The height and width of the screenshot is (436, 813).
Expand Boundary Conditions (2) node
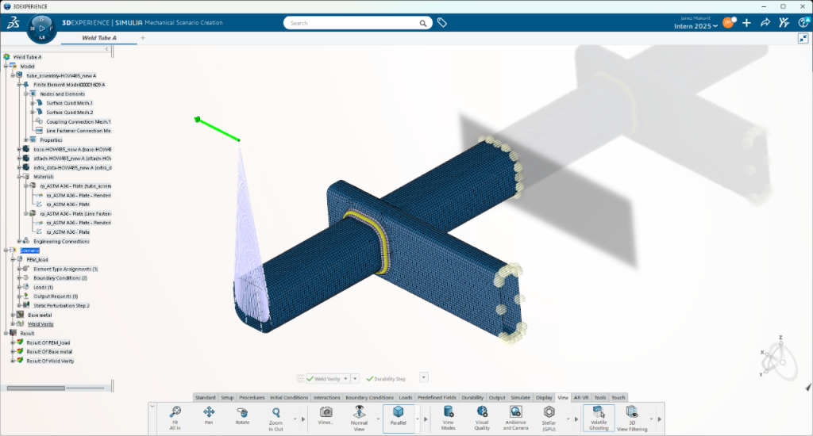pyautogui.click(x=19, y=278)
